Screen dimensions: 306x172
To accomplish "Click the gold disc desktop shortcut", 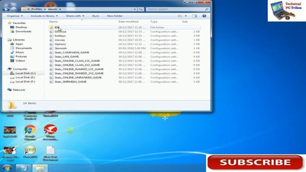I will tap(30, 150).
